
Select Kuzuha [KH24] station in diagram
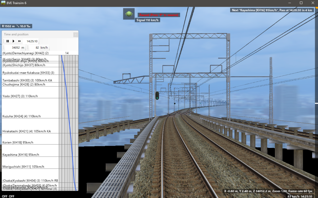21,116
